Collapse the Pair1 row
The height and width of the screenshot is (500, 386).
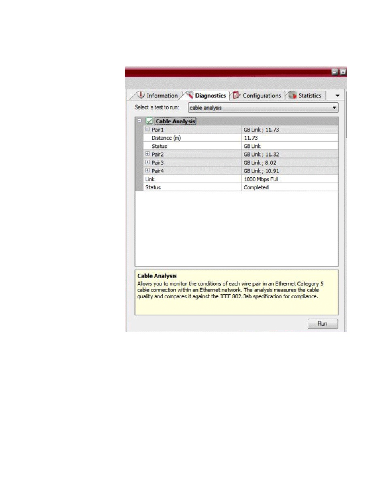point(147,129)
